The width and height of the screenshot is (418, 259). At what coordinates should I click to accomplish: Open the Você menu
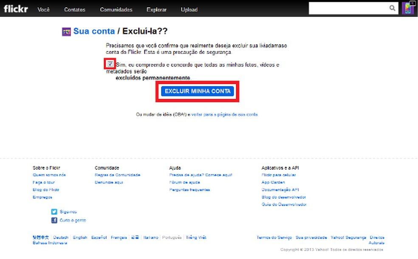(x=43, y=9)
